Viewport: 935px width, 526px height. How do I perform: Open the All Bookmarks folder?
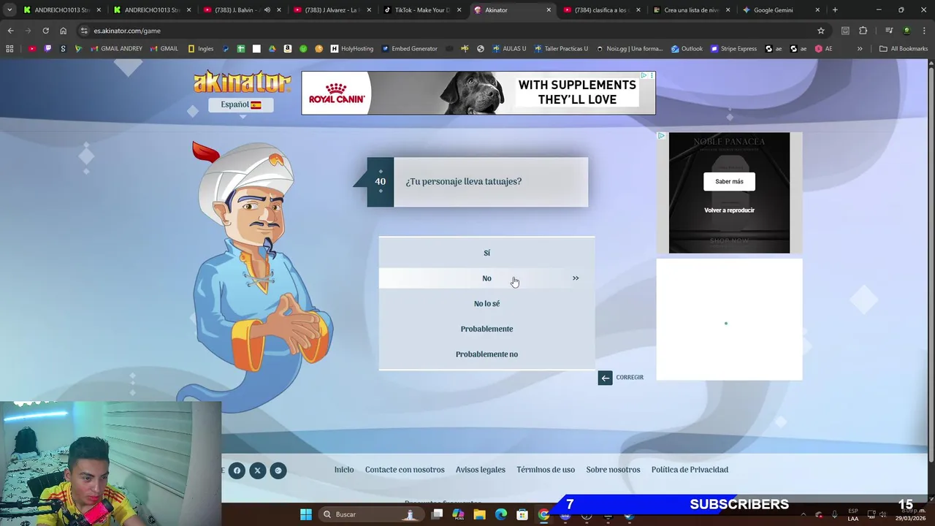(x=904, y=49)
